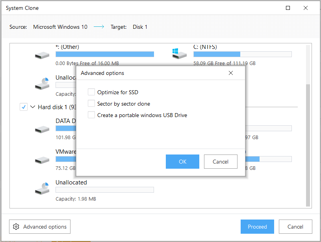This screenshot has width=321, height=242.
Task: Select the C: (NTFS) Windows drive icon
Action: pyautogui.click(x=179, y=54)
